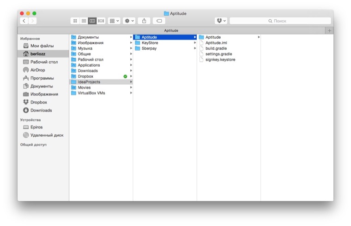
Task: Select the Aptitude tab
Action: (x=171, y=30)
